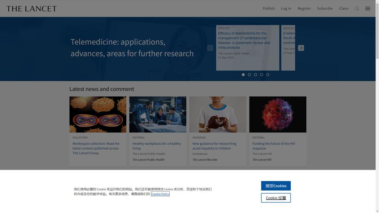Click 'The Lancet Public Health' italic journal name
Screen dimensions: 379x213
(148, 160)
